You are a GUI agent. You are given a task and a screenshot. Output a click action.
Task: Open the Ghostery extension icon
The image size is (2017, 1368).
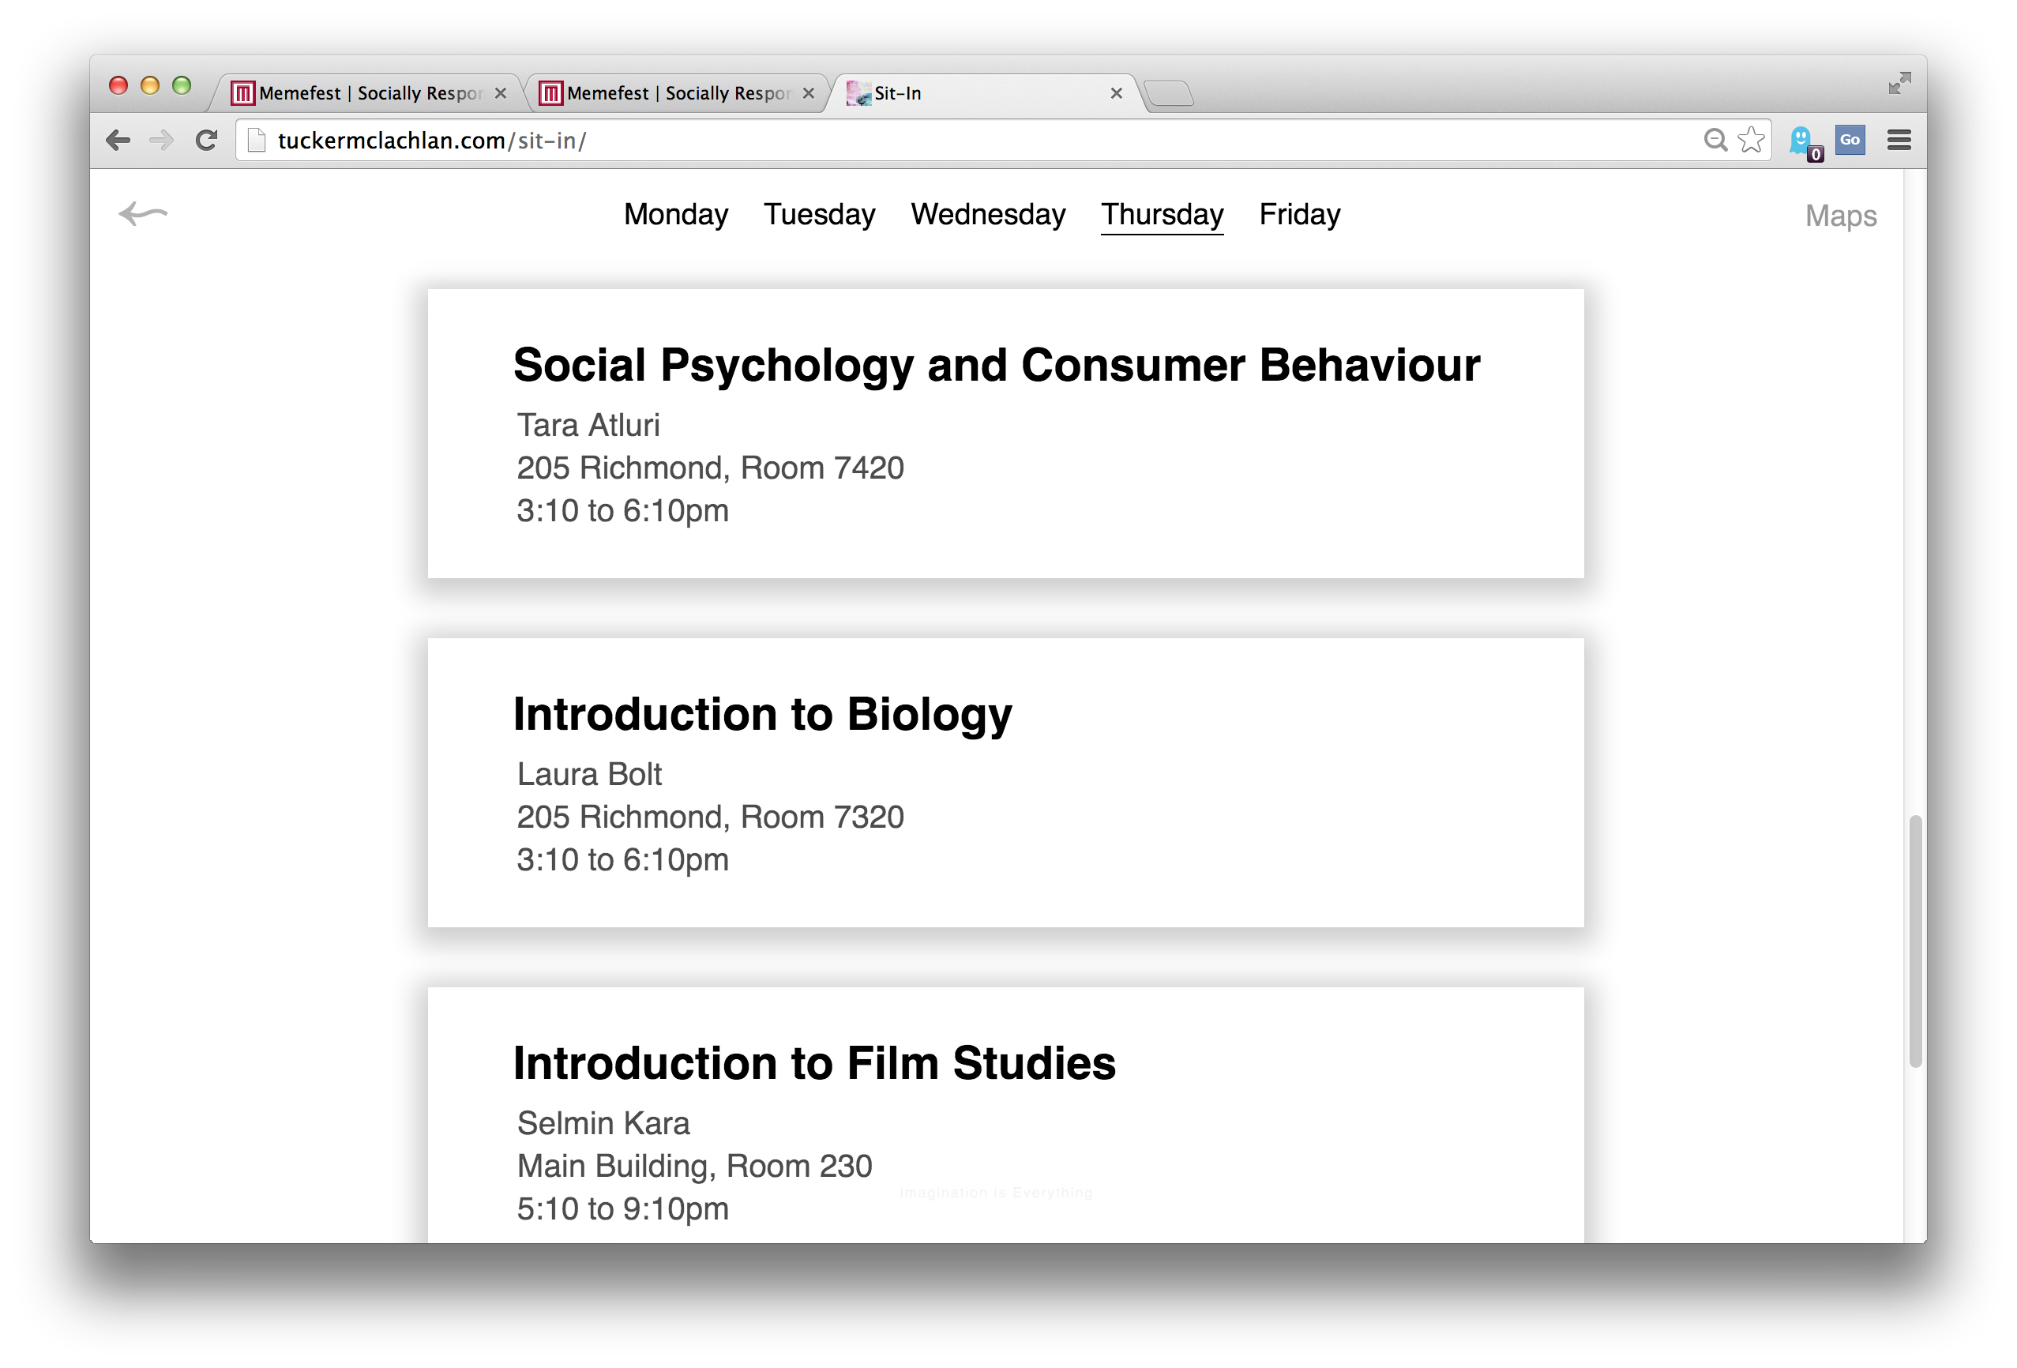pyautogui.click(x=1801, y=140)
